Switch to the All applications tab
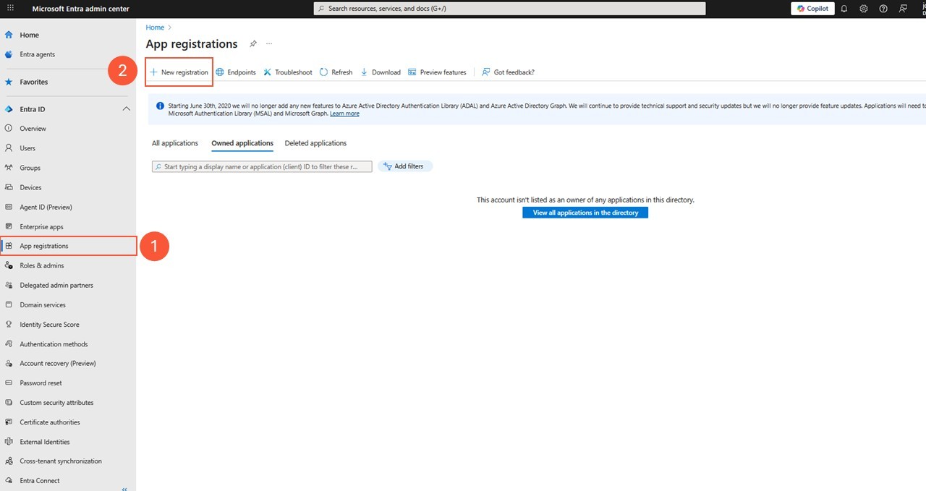The image size is (926, 491). click(x=174, y=142)
